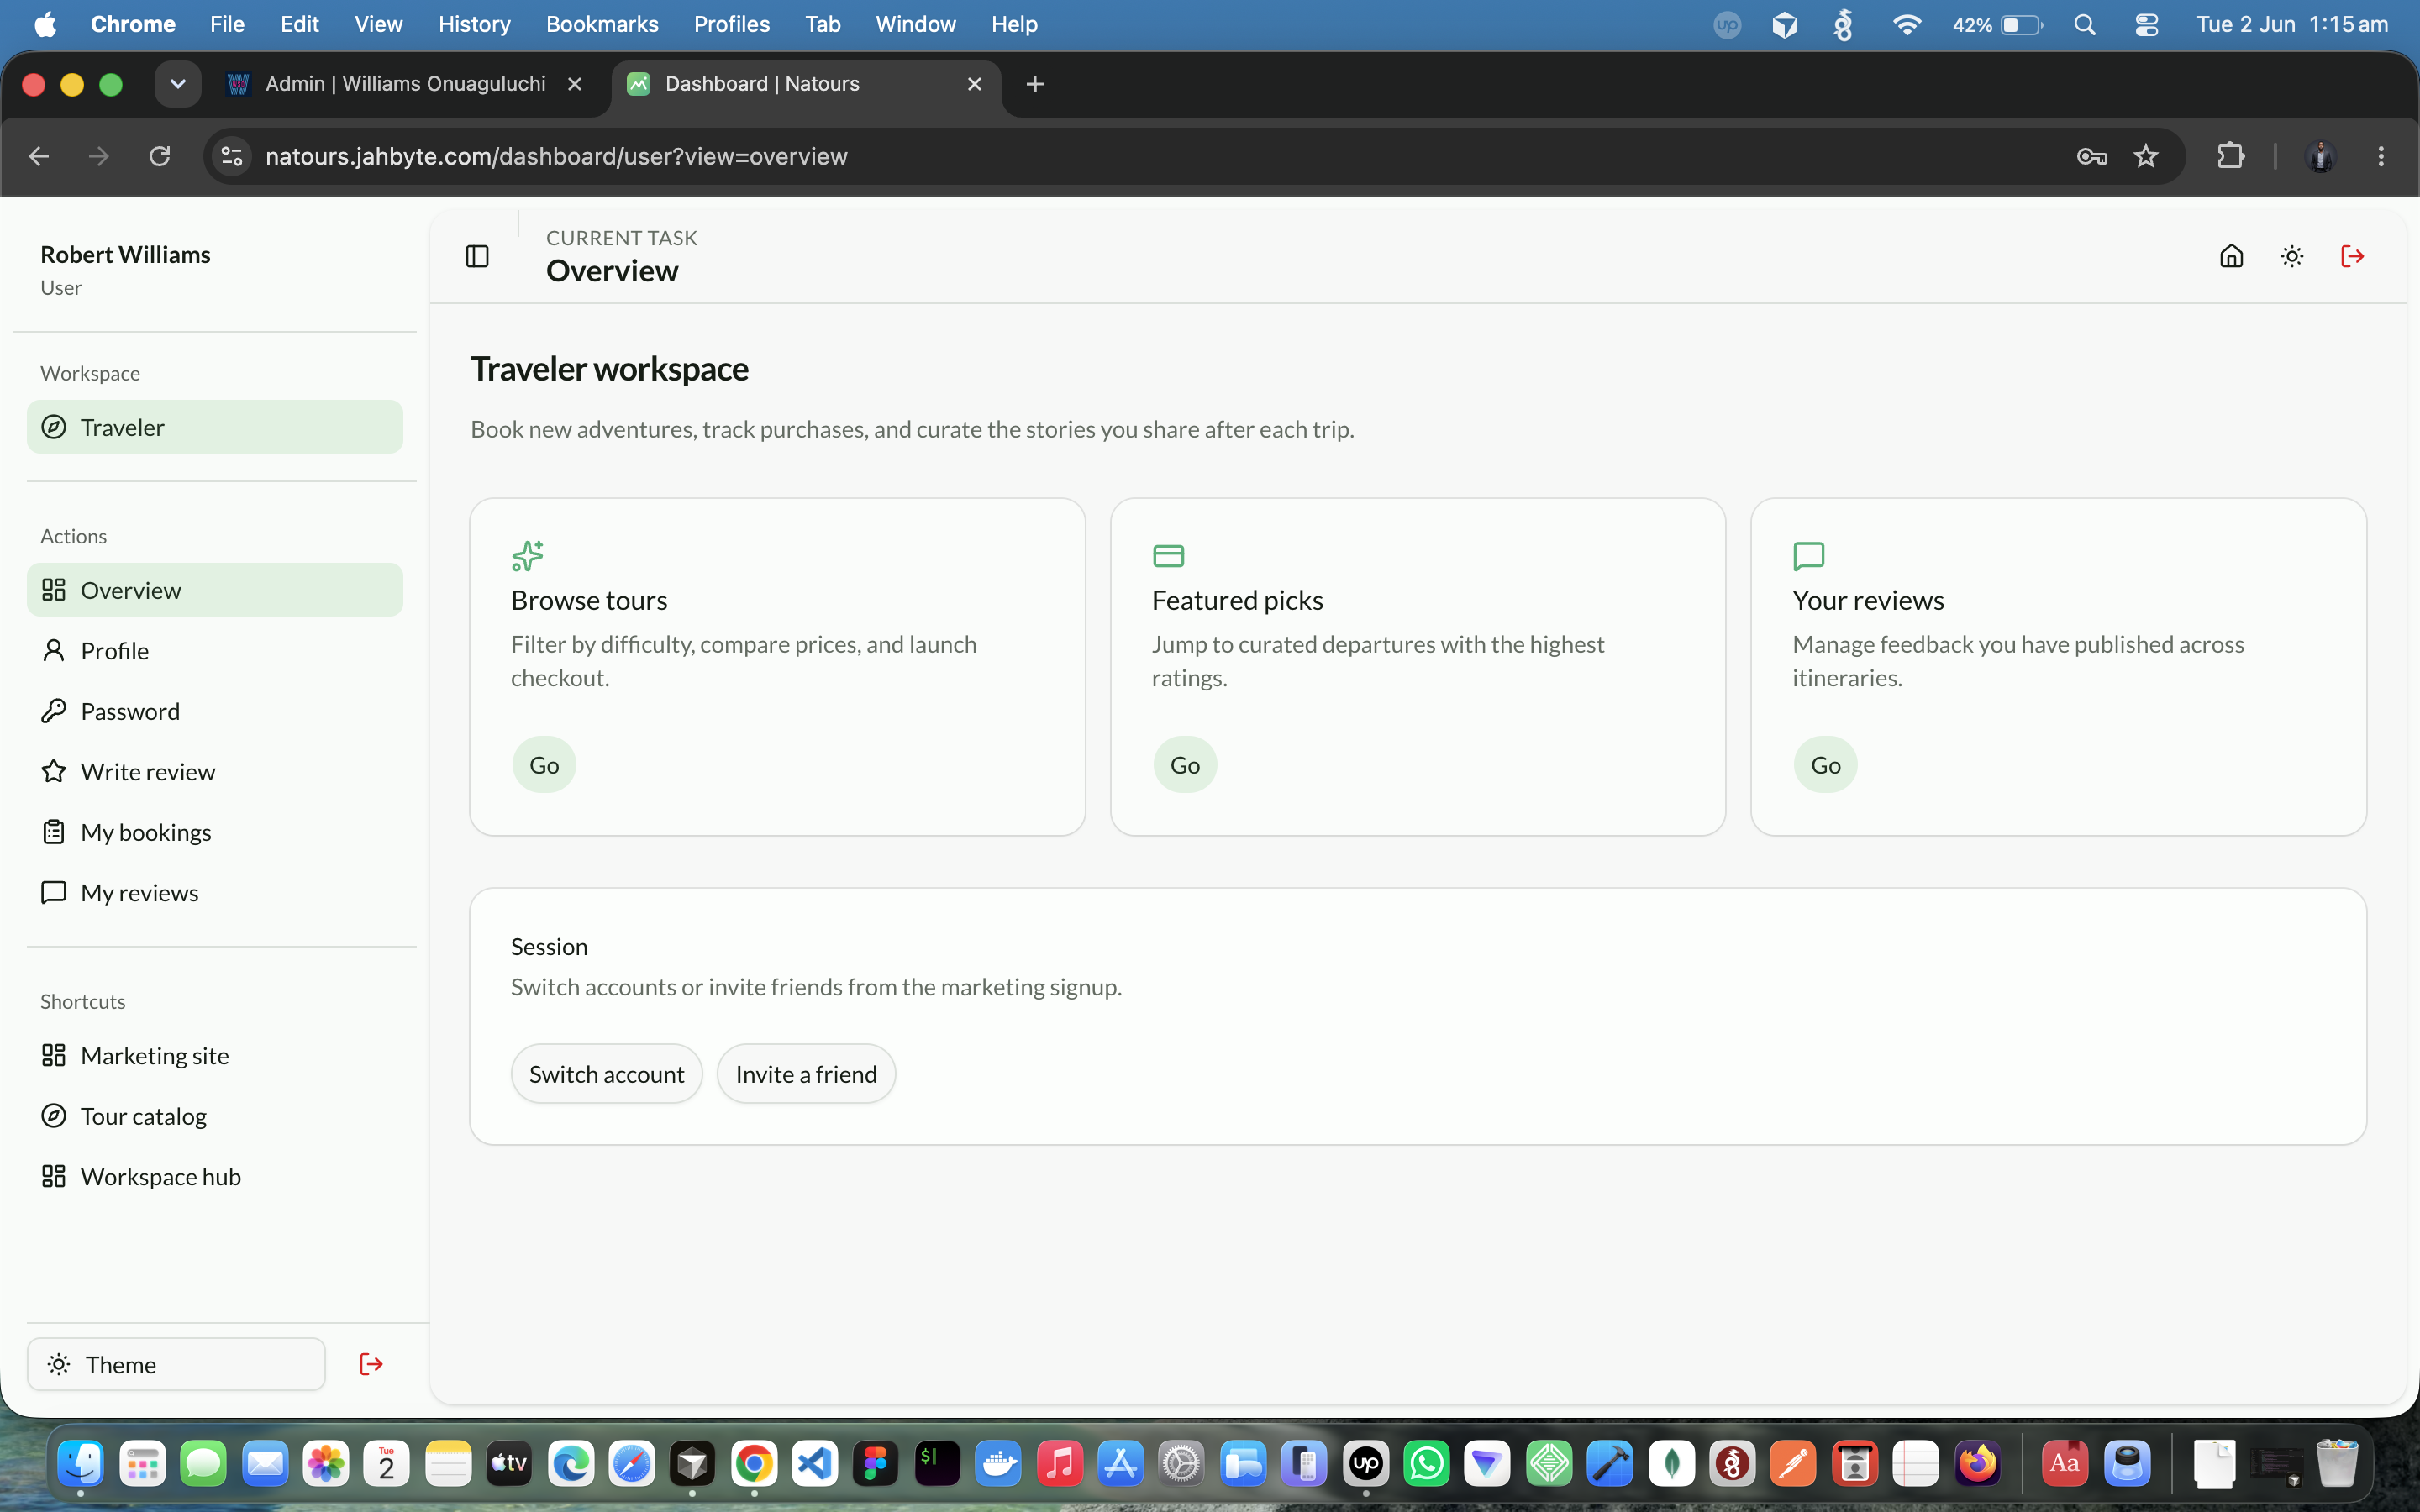Image resolution: width=2420 pixels, height=1512 pixels.
Task: Click the sidebar bottom logout icon
Action: pos(371,1364)
